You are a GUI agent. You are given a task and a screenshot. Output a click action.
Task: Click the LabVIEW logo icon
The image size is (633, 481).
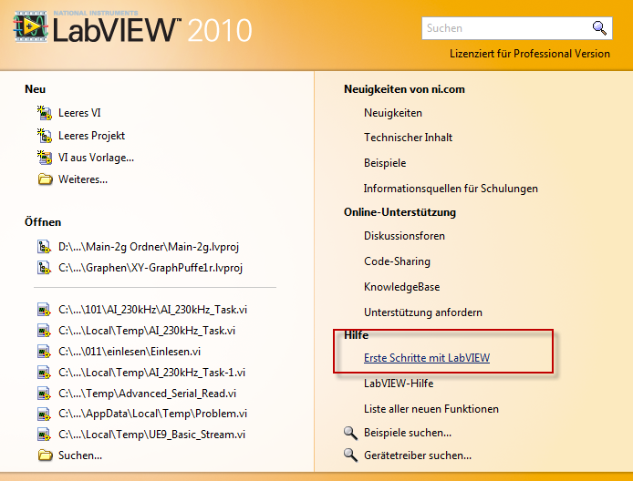[x=31, y=26]
